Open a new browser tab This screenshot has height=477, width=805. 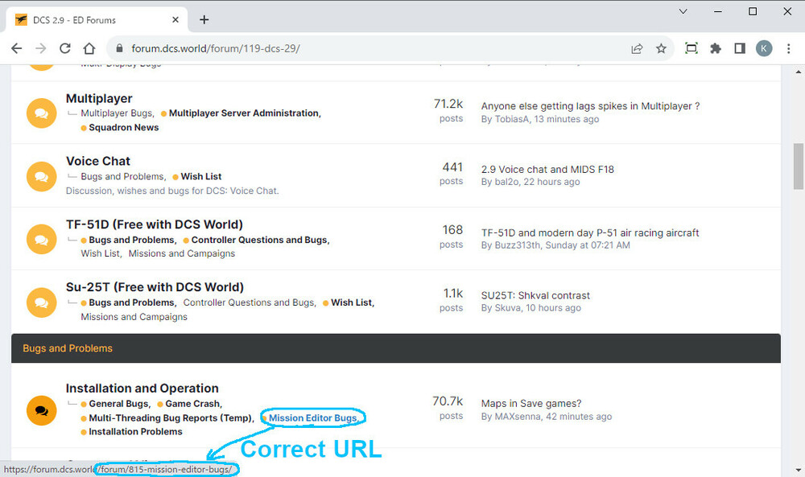(204, 19)
